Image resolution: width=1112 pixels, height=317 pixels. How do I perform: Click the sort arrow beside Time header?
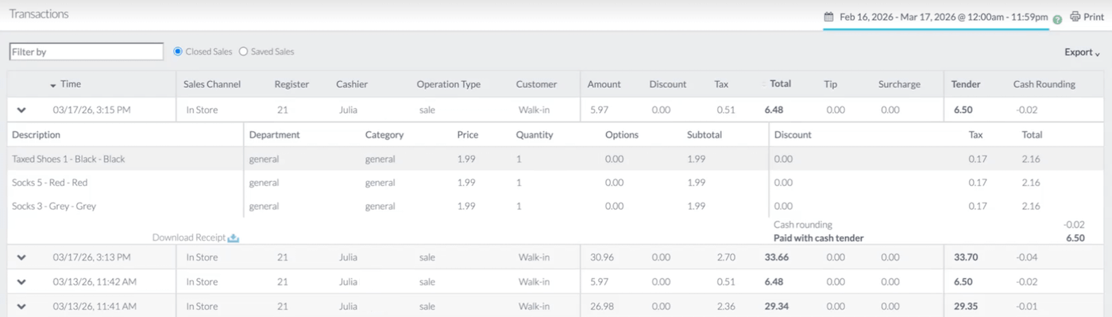tap(53, 85)
